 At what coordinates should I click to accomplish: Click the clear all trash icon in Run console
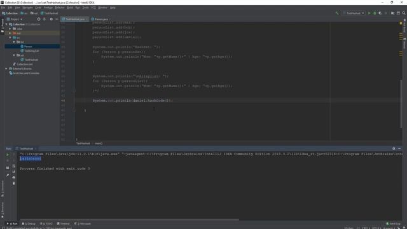[x=14, y=183]
